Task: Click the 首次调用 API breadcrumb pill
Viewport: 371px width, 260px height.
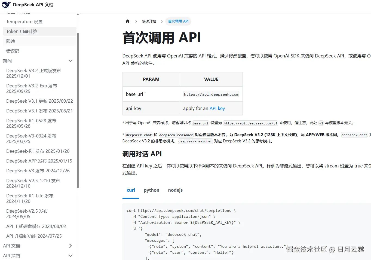Action: coord(178,21)
